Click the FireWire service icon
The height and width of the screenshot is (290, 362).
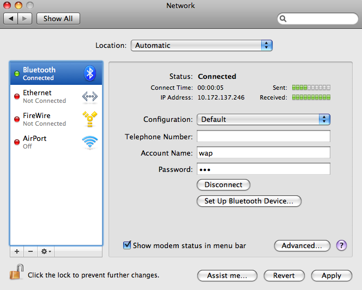point(90,119)
